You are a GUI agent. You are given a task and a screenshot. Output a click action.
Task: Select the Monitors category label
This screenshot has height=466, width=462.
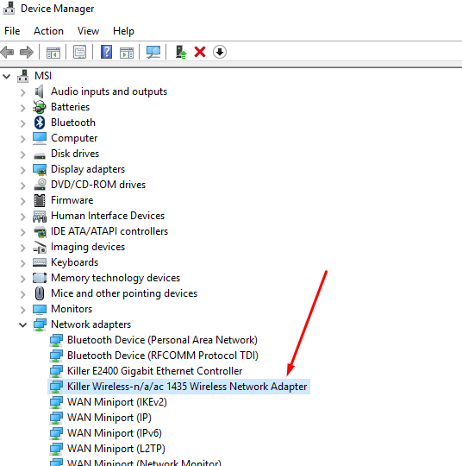coord(72,309)
